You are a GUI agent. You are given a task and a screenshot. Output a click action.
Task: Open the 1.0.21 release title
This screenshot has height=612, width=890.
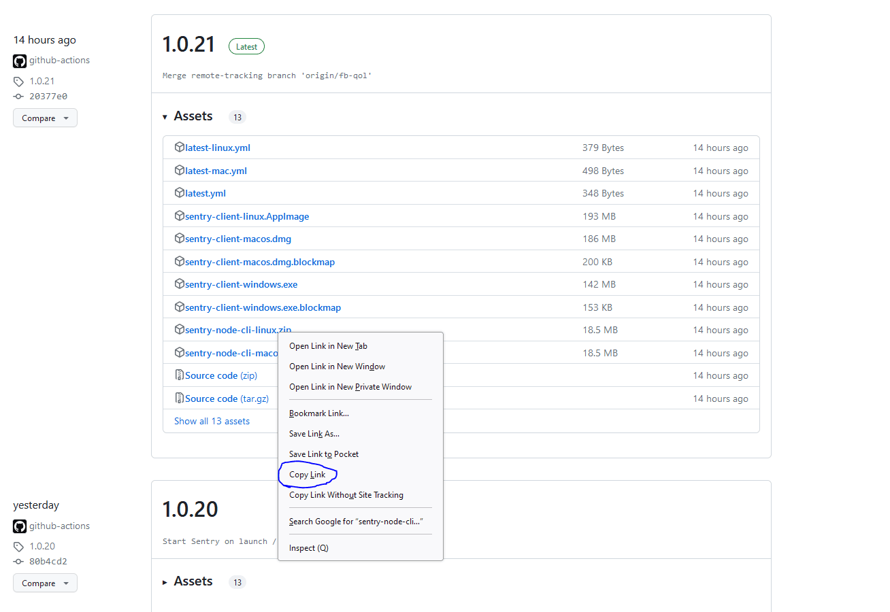pyautogui.click(x=188, y=44)
